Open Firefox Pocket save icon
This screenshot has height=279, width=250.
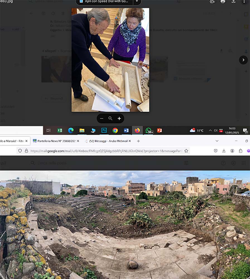[x=216, y=151]
